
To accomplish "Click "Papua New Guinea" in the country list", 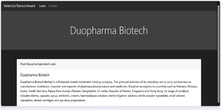I will 59,91.
